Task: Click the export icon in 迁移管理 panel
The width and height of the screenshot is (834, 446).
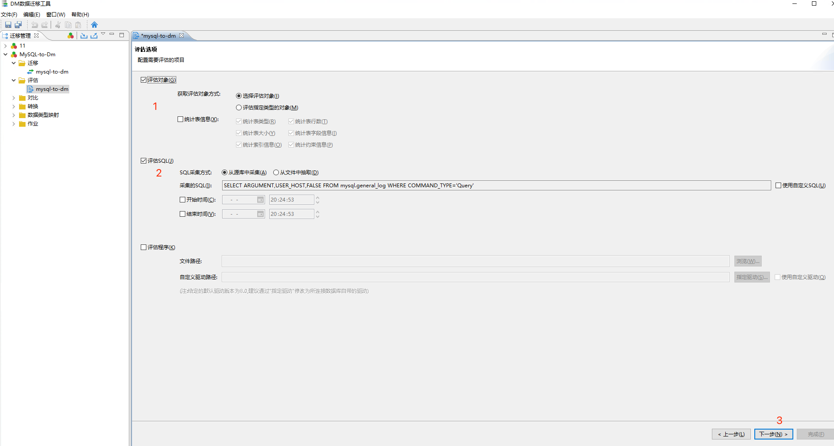Action: click(94, 35)
